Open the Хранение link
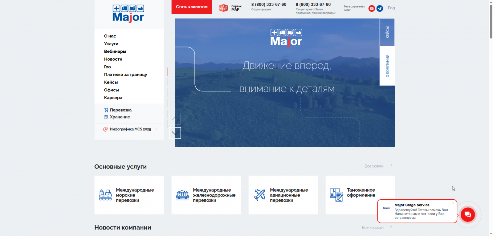 tap(120, 117)
